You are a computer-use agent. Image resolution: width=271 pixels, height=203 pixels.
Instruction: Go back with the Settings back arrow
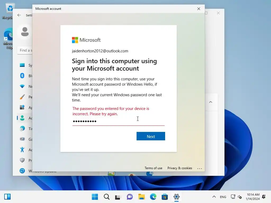[x=19, y=15]
